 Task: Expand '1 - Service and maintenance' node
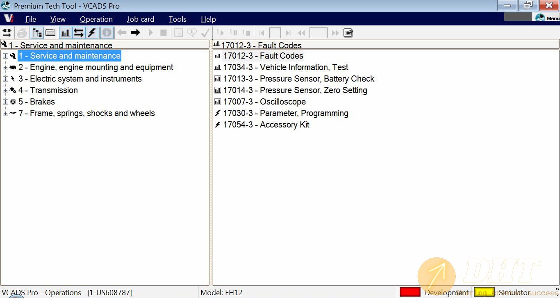(x=5, y=56)
